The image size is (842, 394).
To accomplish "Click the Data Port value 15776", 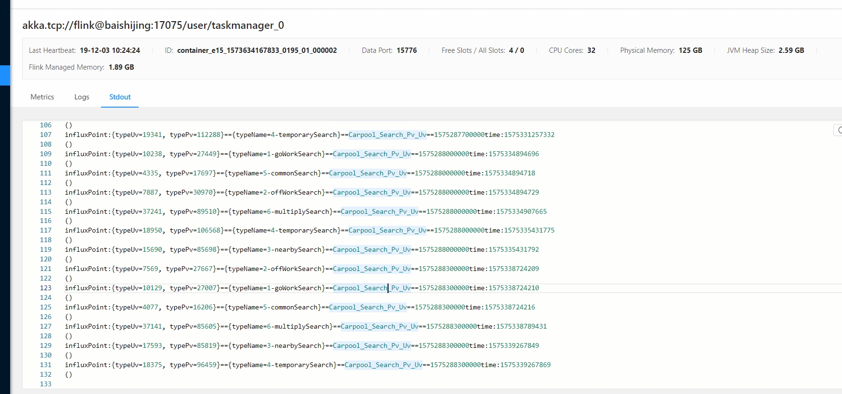I will [x=406, y=50].
